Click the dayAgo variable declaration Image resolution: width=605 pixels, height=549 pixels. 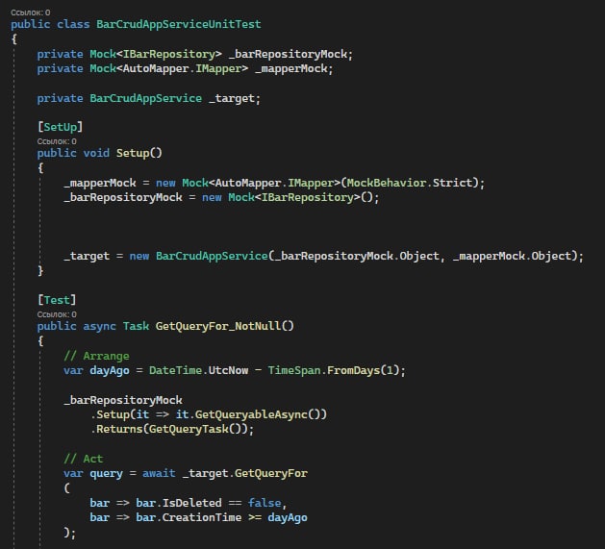point(110,371)
